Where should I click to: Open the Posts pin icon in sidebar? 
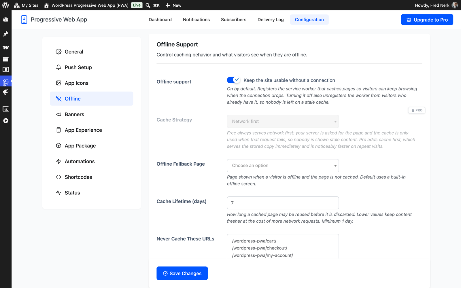(6, 34)
